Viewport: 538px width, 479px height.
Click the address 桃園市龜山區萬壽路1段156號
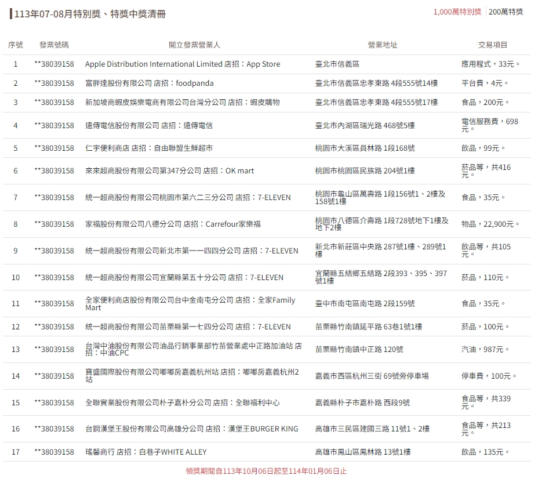click(380, 198)
